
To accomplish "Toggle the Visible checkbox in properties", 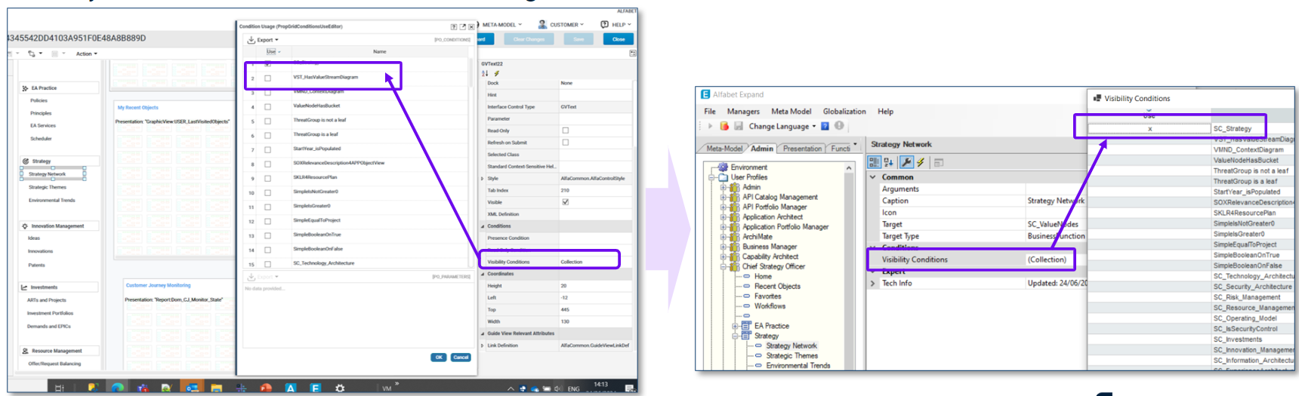I will [x=565, y=202].
